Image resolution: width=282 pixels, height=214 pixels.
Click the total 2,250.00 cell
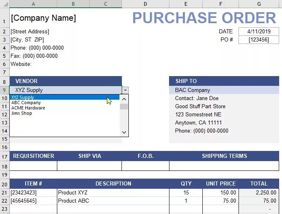(259, 192)
